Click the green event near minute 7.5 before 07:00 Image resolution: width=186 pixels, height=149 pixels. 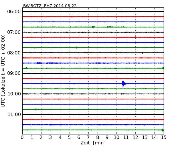[x=93, y=27]
